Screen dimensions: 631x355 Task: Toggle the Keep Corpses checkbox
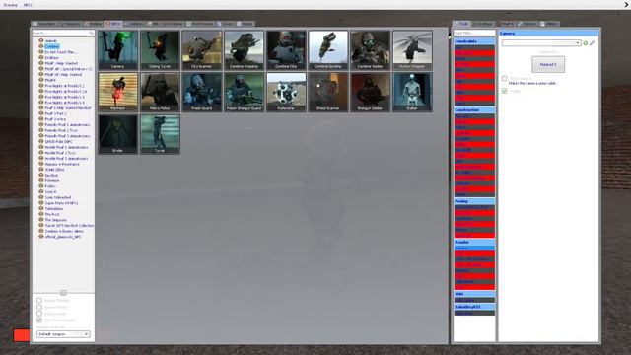tap(39, 314)
